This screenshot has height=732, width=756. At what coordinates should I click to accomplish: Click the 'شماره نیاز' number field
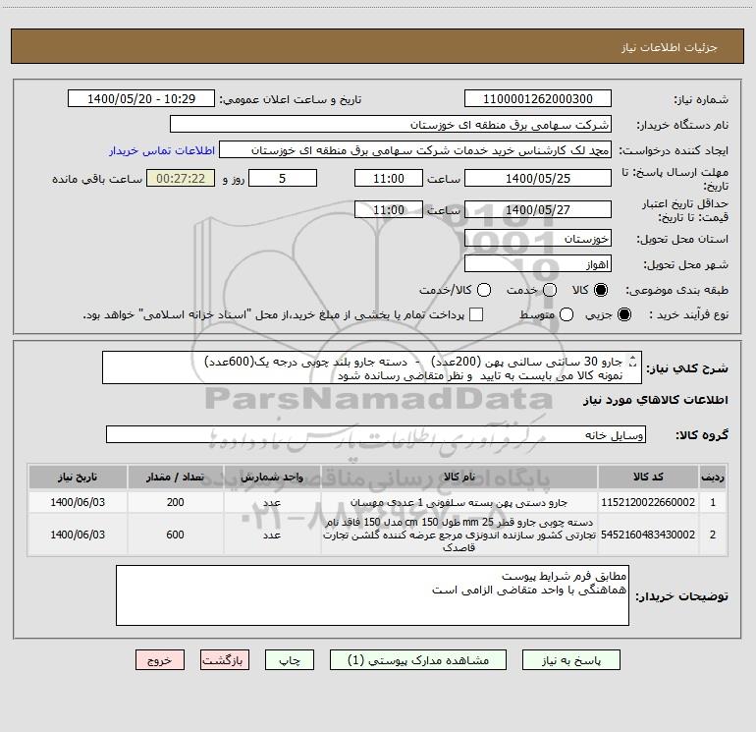click(x=537, y=99)
